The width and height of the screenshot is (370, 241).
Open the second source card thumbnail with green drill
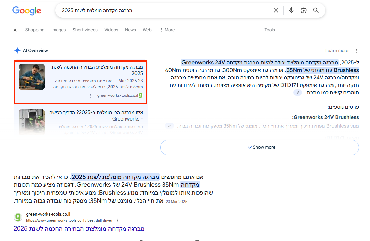[31, 122]
